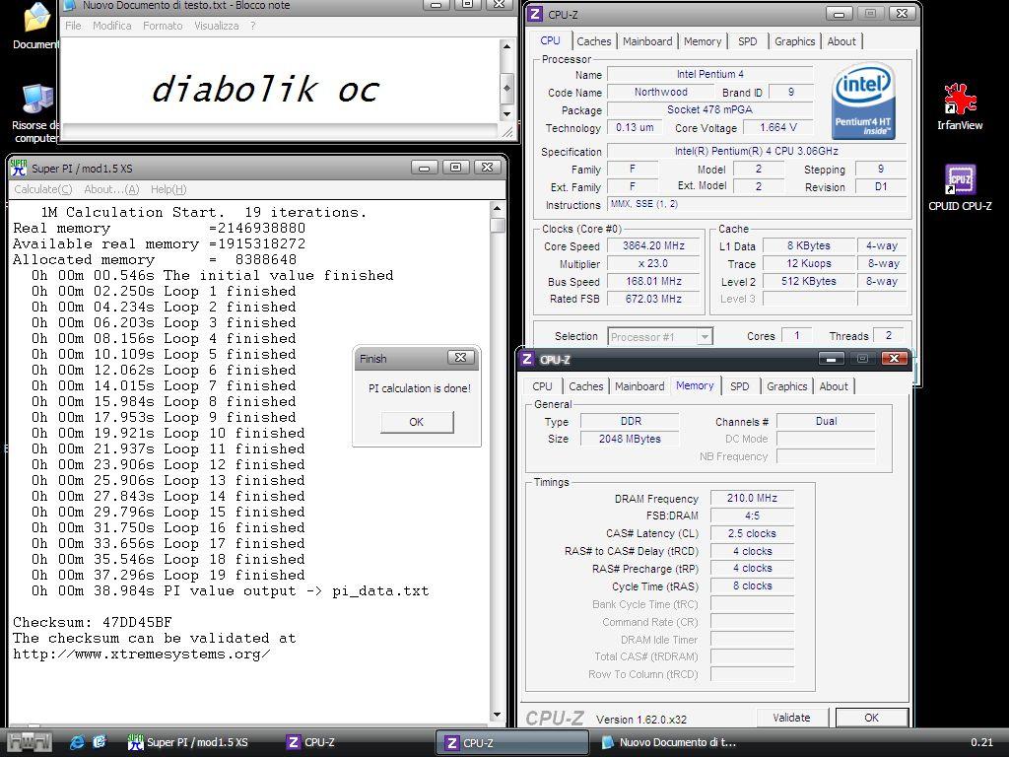The image size is (1009, 757).
Task: Click the Checksum: 47DD45BF line
Action: 93,623
